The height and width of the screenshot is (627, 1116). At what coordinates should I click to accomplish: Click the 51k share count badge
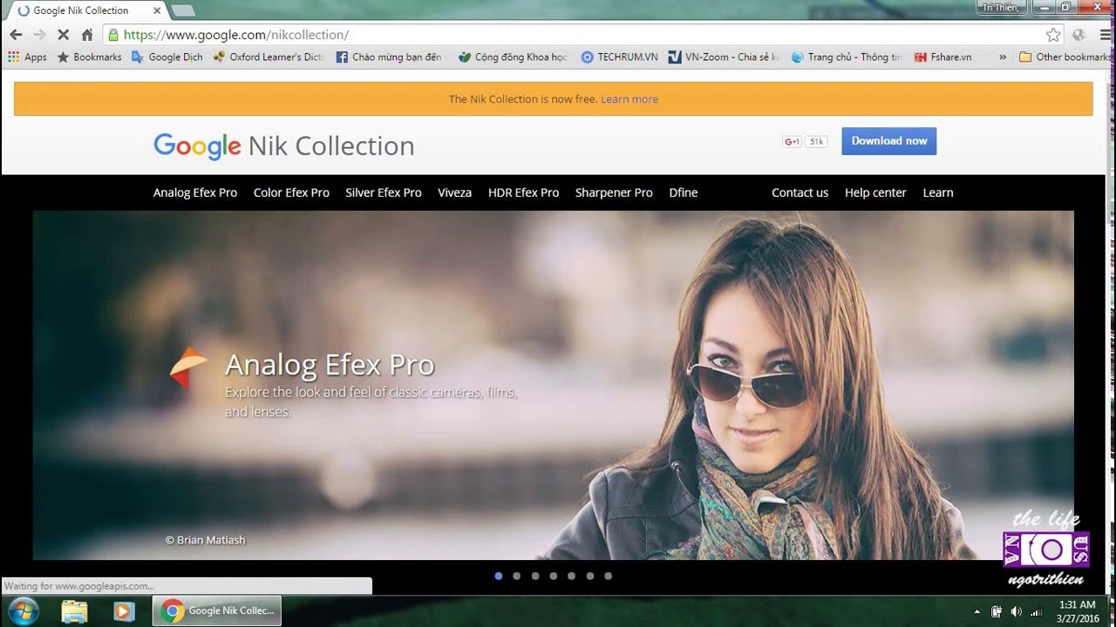[x=816, y=141]
